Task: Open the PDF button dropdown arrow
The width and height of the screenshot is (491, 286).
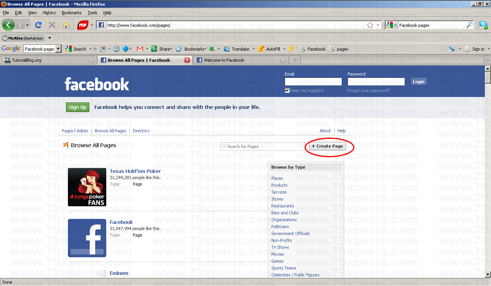Action: click(x=92, y=25)
